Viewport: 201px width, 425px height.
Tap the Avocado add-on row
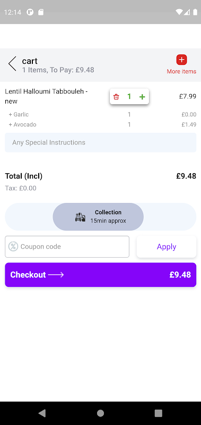[101, 125]
